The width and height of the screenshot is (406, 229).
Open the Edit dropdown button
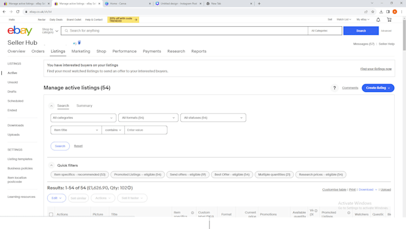(57, 198)
